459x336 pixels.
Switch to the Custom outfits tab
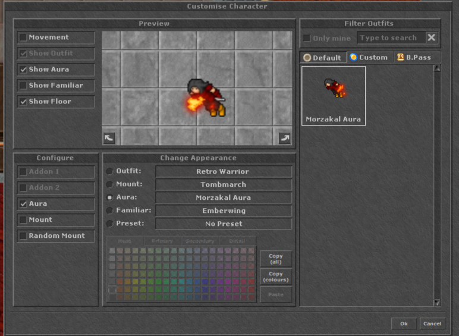pyautogui.click(x=370, y=57)
